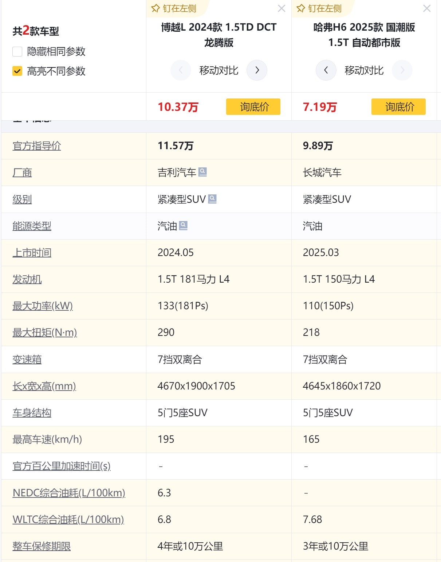
Task: Click 询底价 for 博越L
Action: tap(253, 106)
